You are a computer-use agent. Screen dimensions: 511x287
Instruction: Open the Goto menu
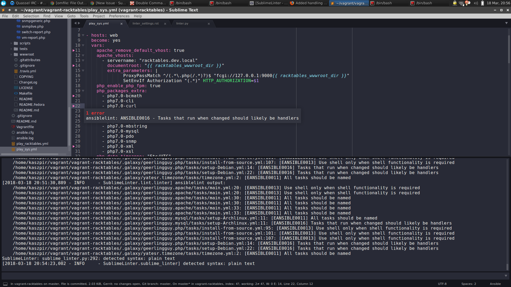click(71, 16)
